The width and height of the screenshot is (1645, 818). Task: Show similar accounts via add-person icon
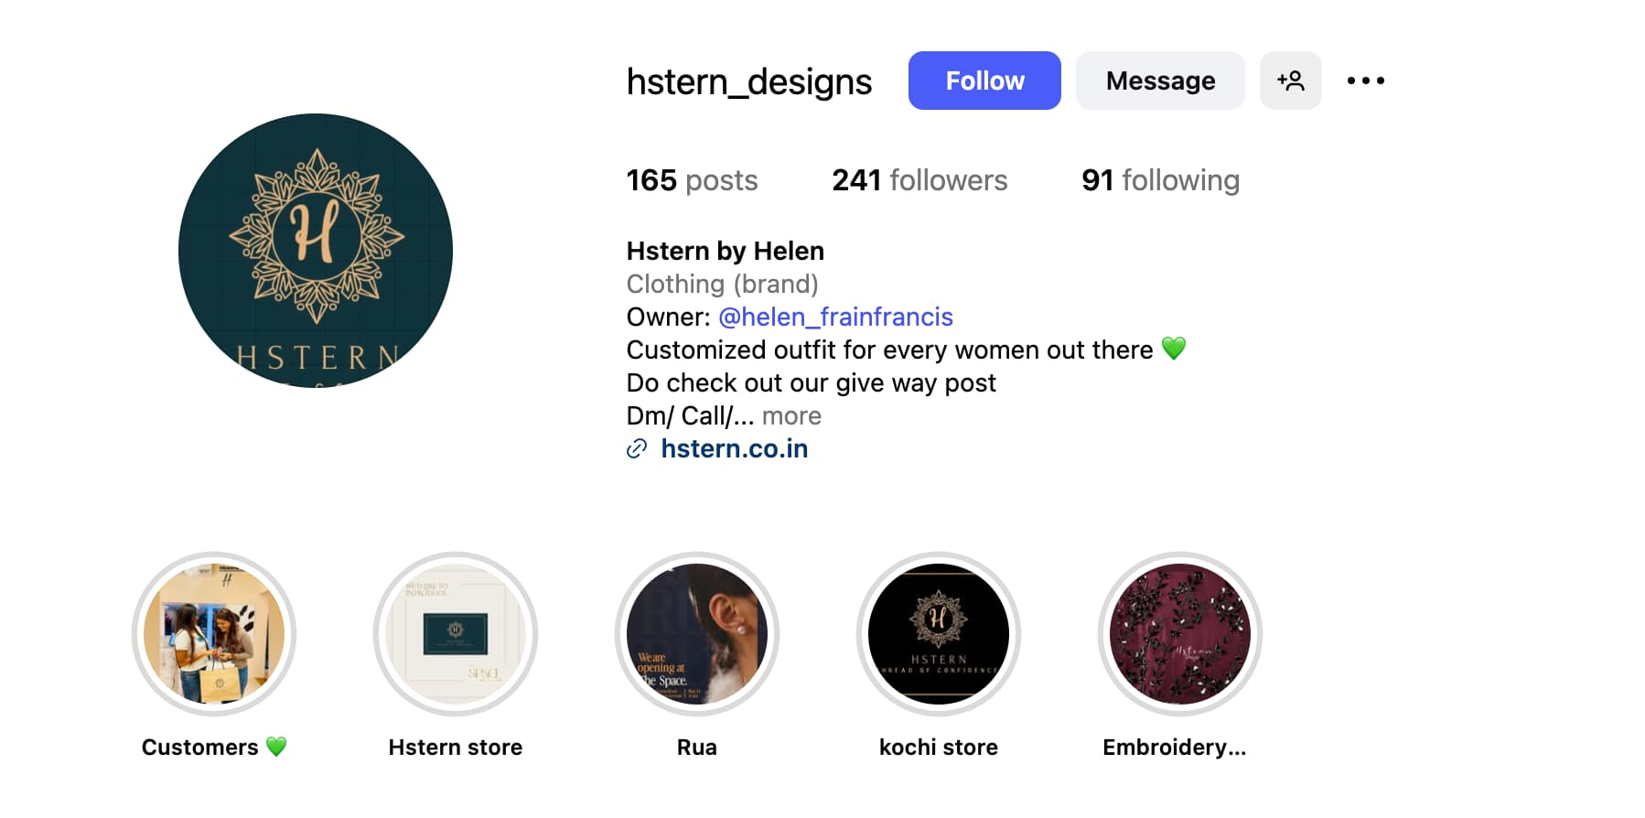coord(1290,81)
